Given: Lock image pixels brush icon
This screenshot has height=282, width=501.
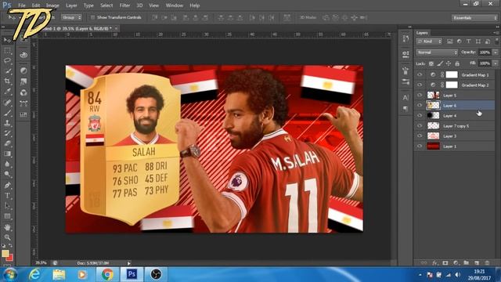Looking at the screenshot, I should (x=440, y=63).
